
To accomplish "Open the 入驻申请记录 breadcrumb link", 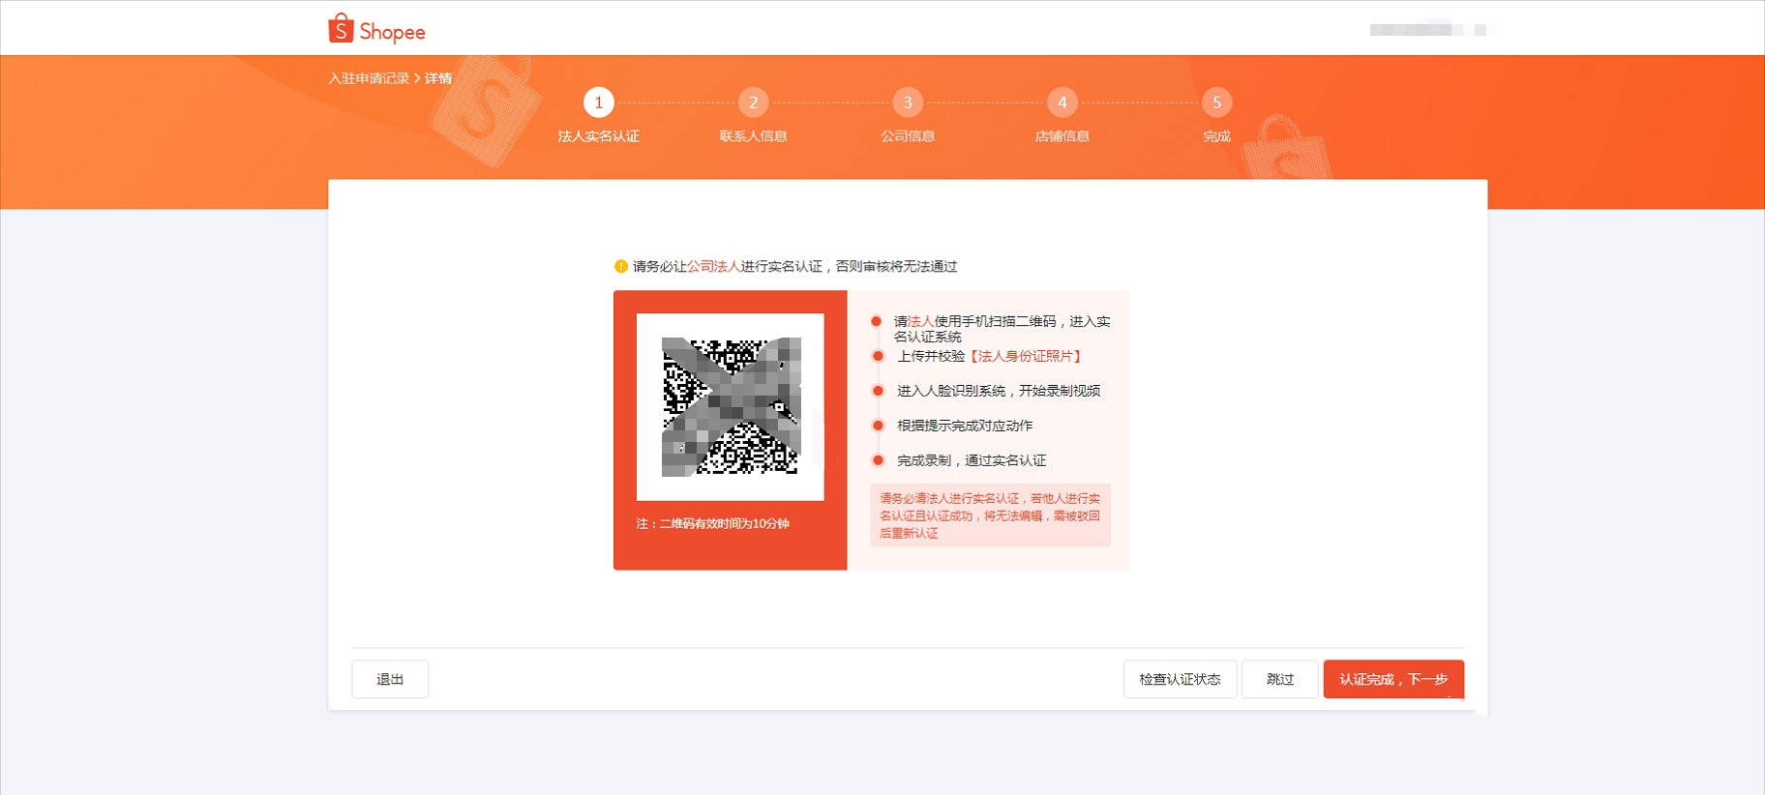I will click(x=369, y=78).
